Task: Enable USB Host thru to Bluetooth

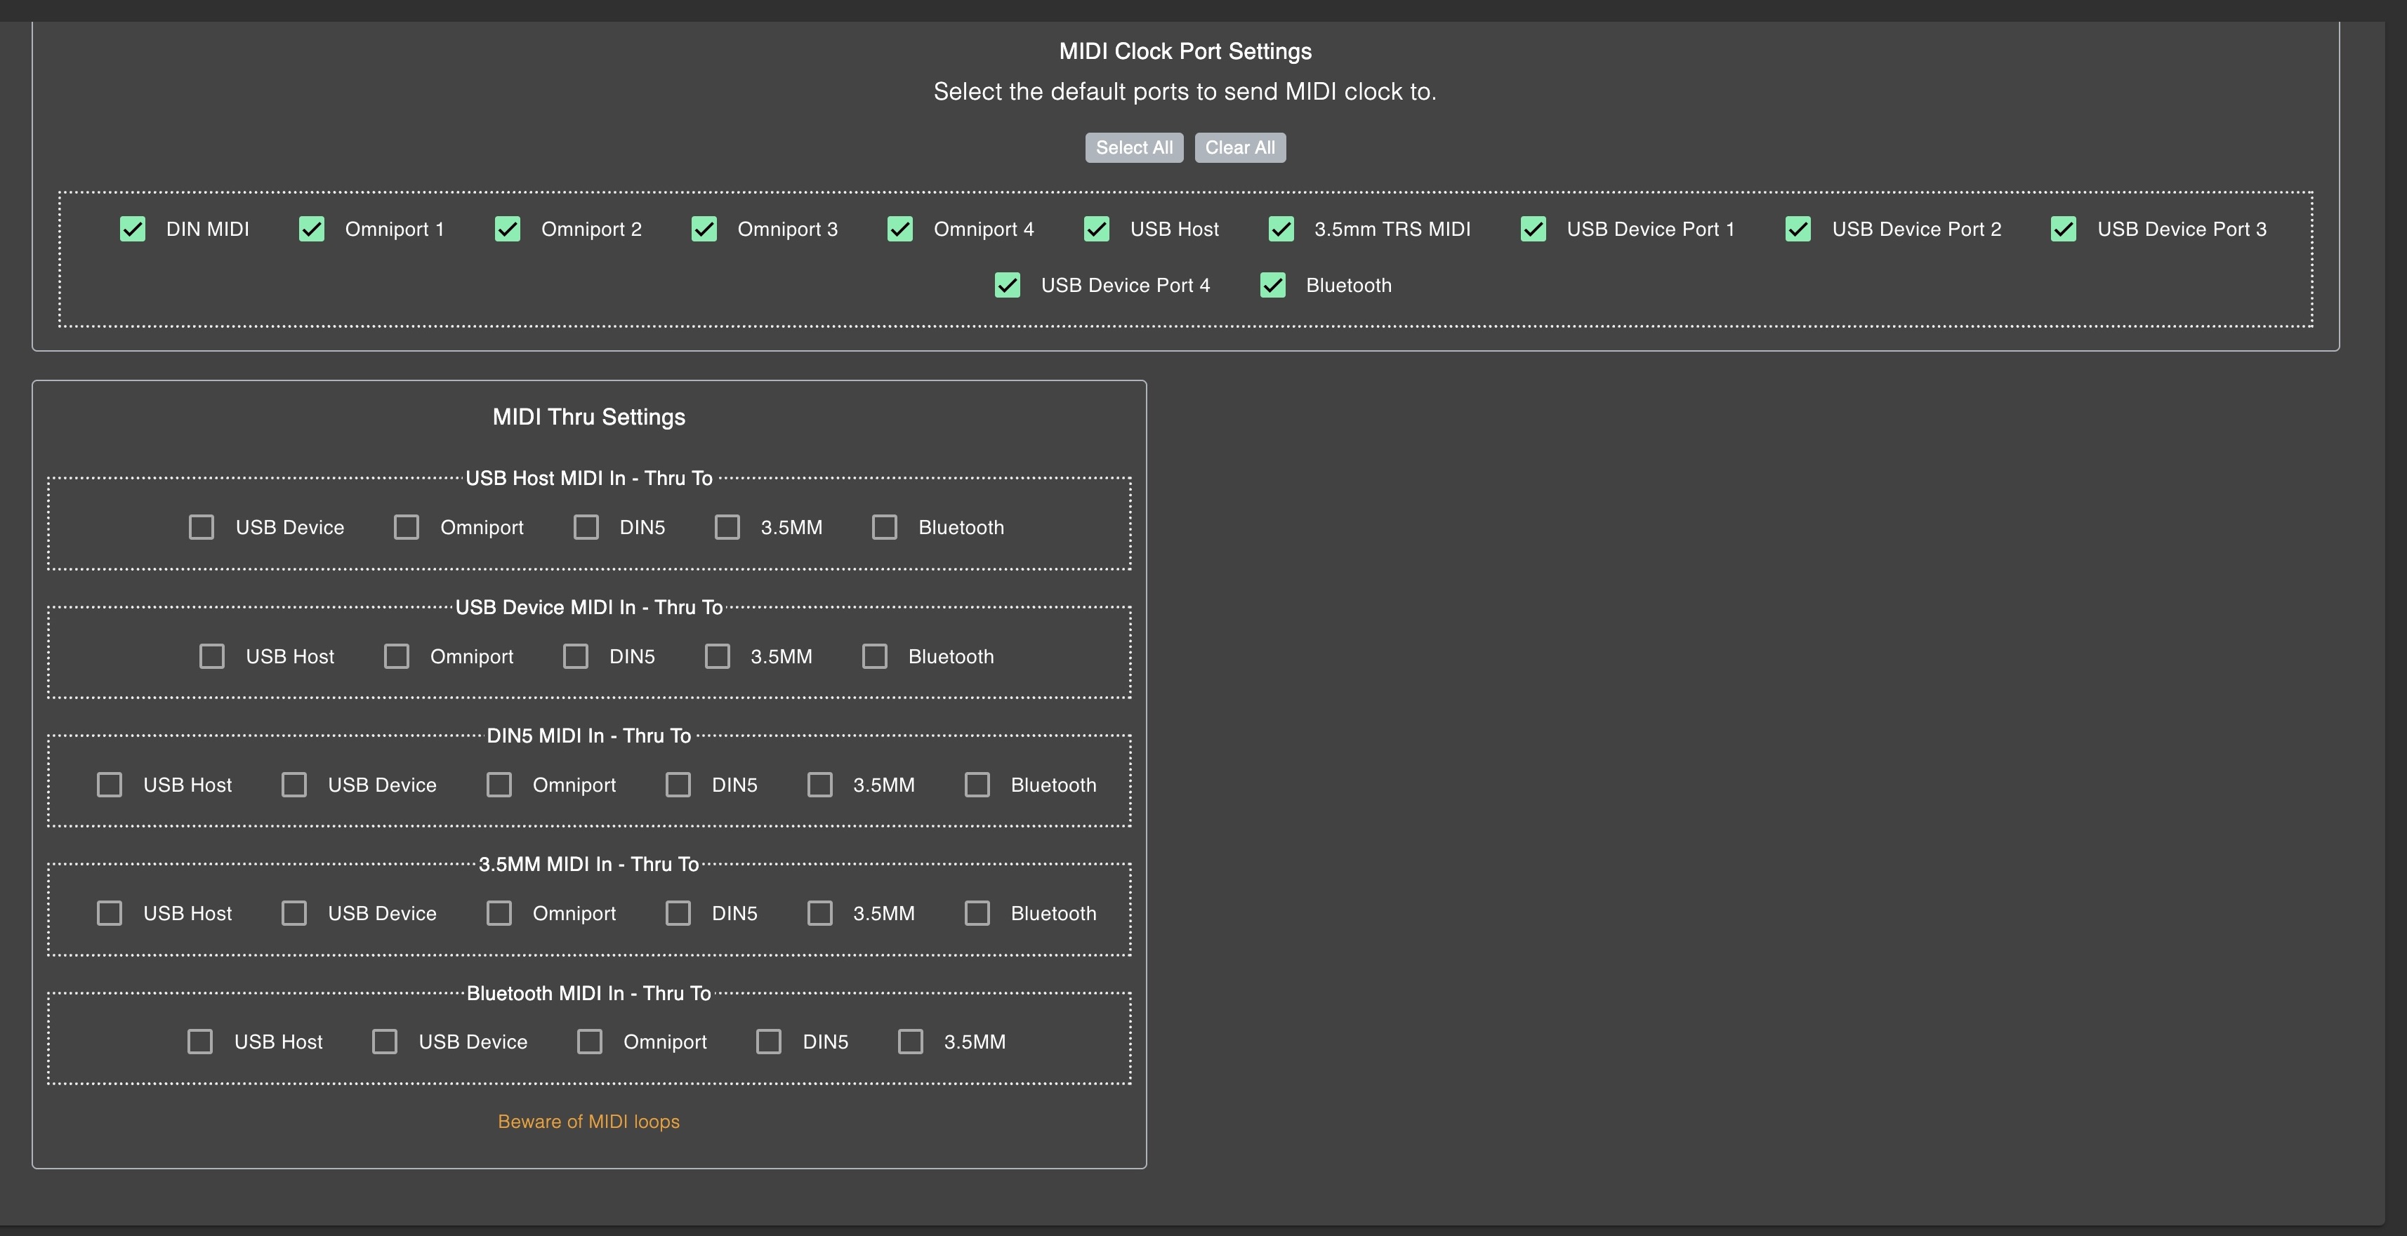Action: pos(884,527)
